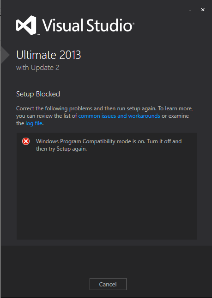Close the Visual Studio setup window
Screen dimensions: 212x298
[x=203, y=10]
